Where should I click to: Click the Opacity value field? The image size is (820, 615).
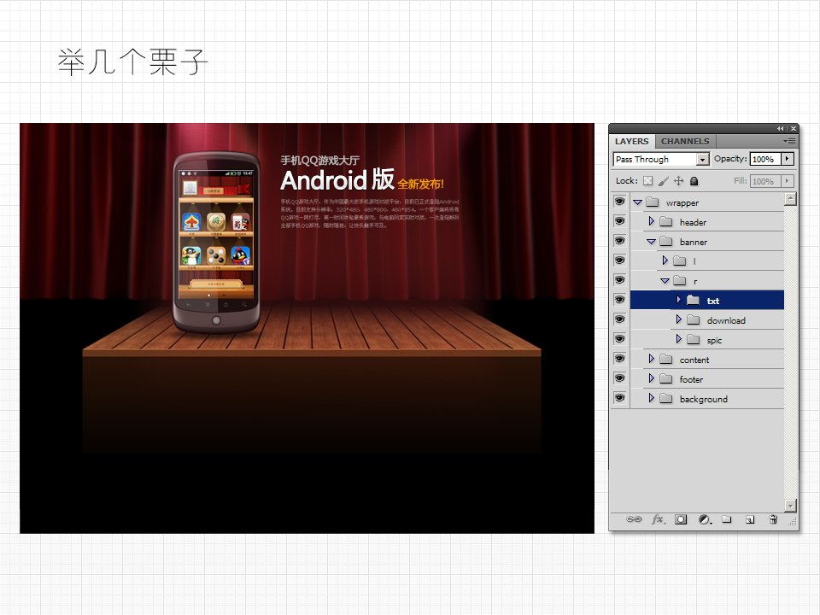coord(764,159)
